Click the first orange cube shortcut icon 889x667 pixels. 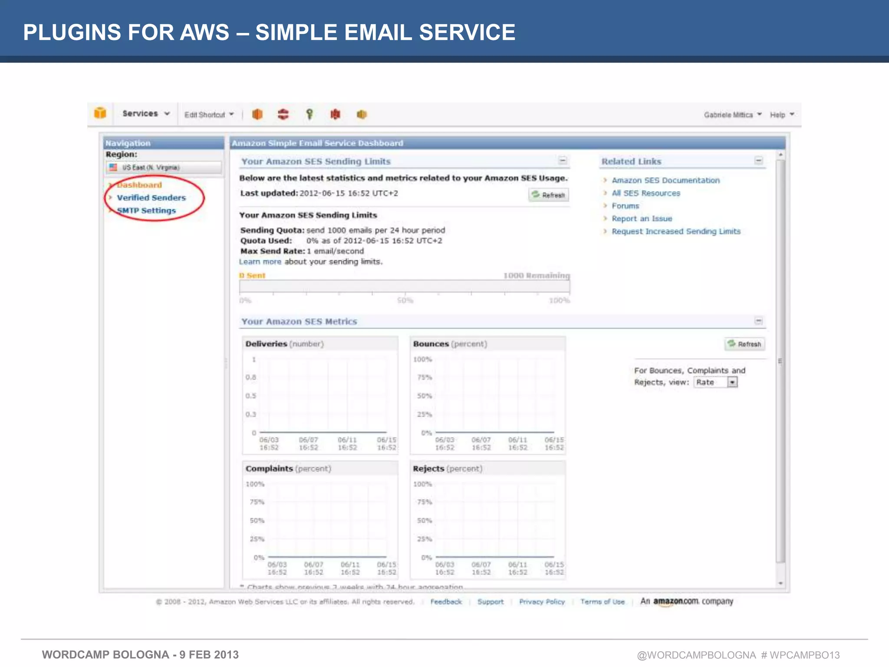point(257,114)
